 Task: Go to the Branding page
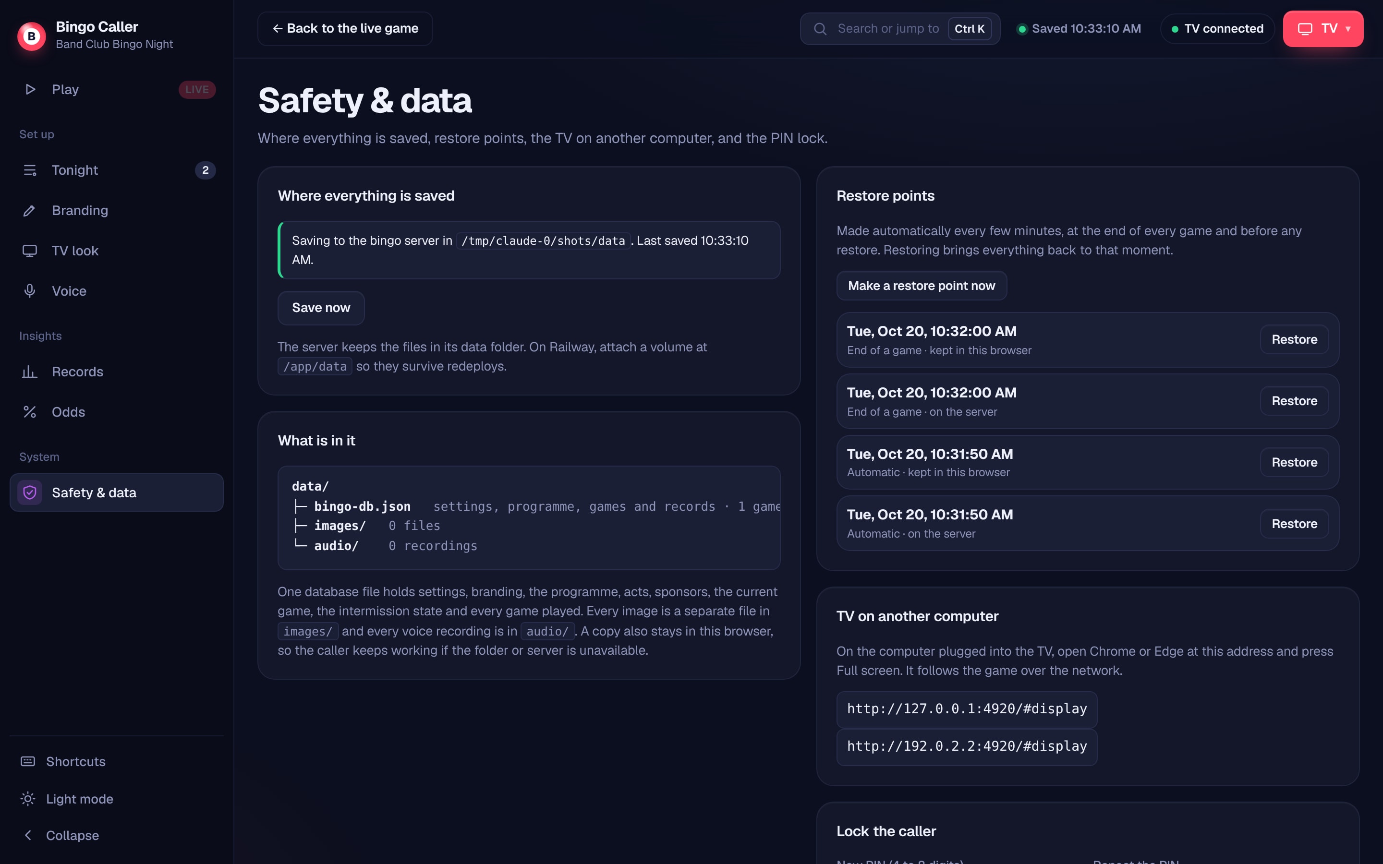point(117,211)
